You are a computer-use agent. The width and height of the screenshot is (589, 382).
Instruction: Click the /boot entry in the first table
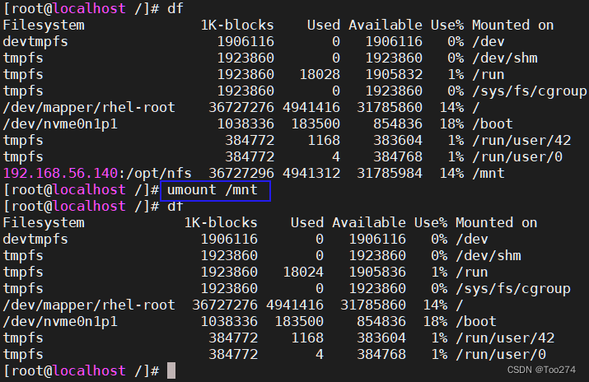click(x=493, y=123)
